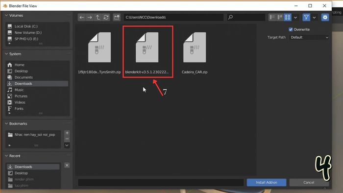Toggle the Overwrite checkbox

pyautogui.click(x=291, y=29)
